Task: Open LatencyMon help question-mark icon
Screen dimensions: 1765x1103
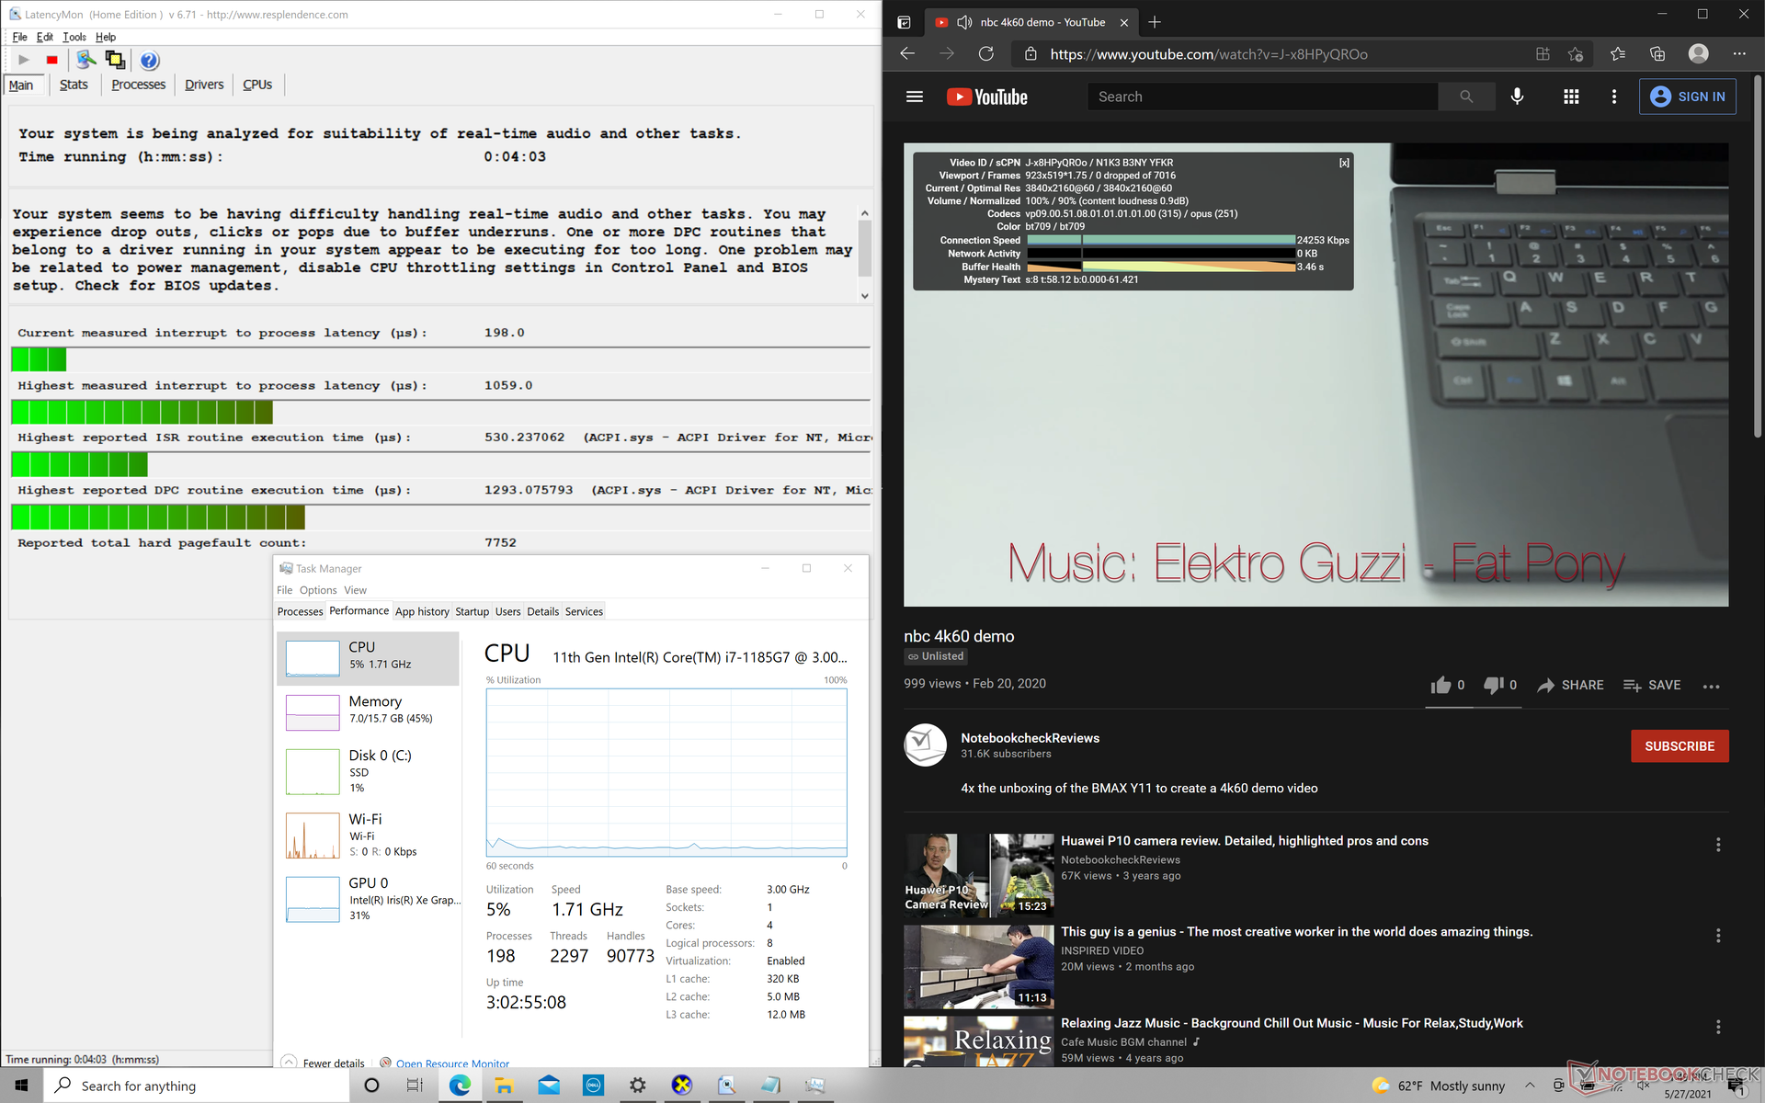Action: point(149,61)
